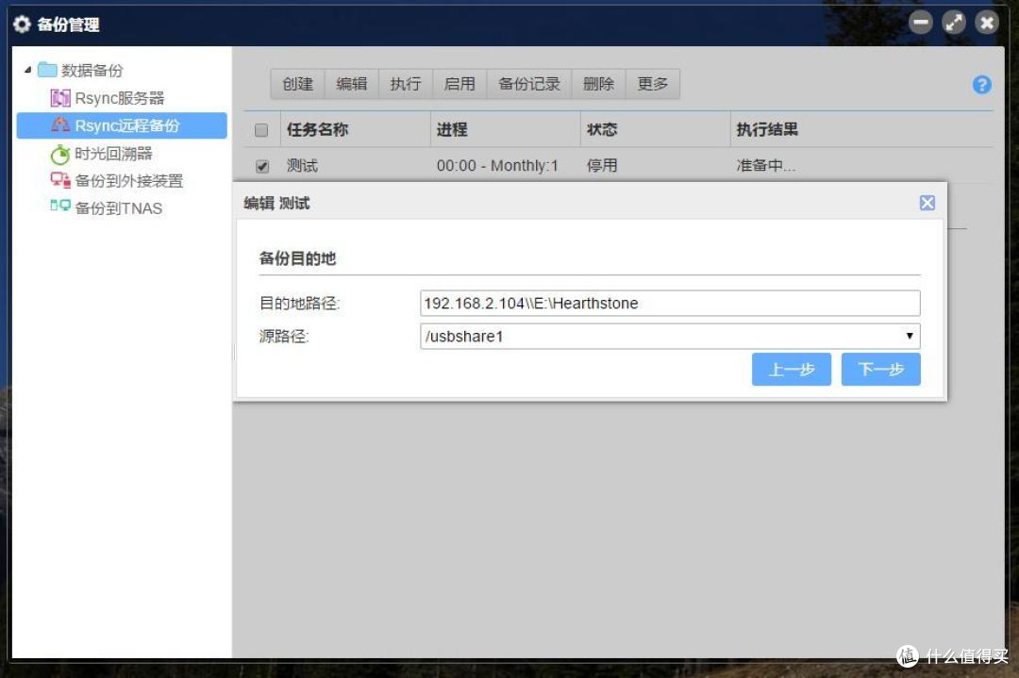
Task: Click the 备份到外接装置 device icon
Action: (x=60, y=180)
